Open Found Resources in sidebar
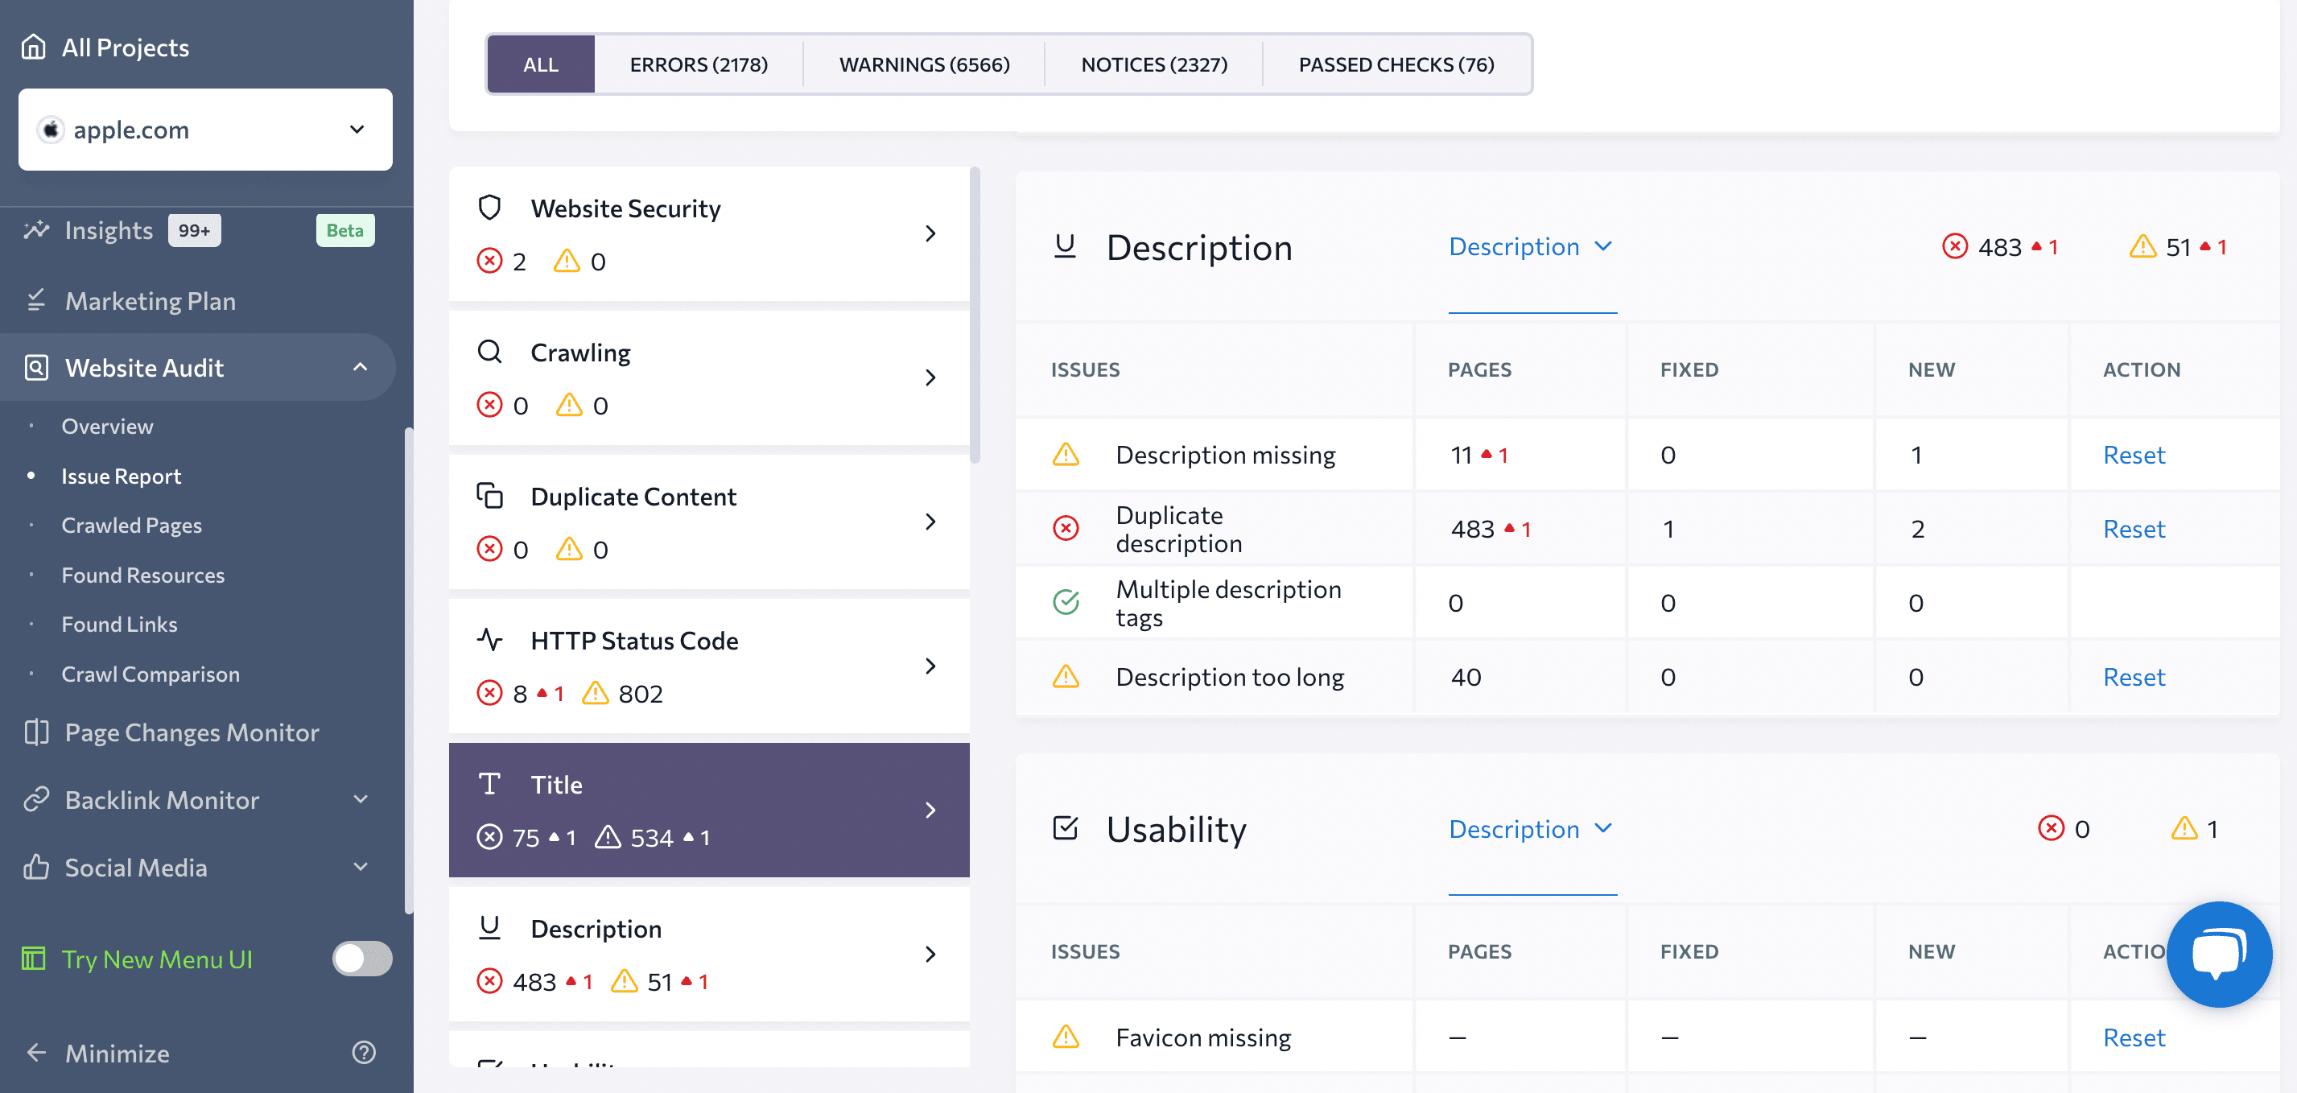The width and height of the screenshot is (2297, 1093). pos(142,575)
